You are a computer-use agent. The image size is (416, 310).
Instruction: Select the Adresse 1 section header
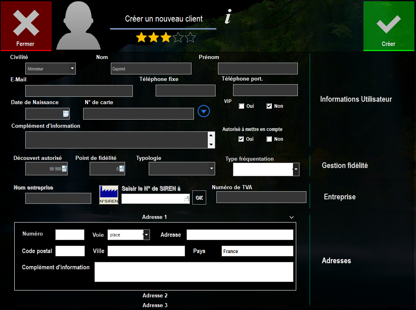tap(154, 217)
